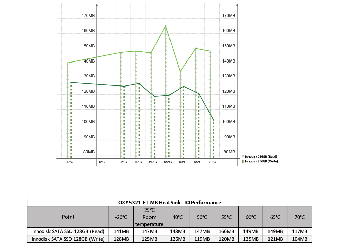Click the read line dip at 60°C
The width and height of the screenshot is (339, 246).
181,72
